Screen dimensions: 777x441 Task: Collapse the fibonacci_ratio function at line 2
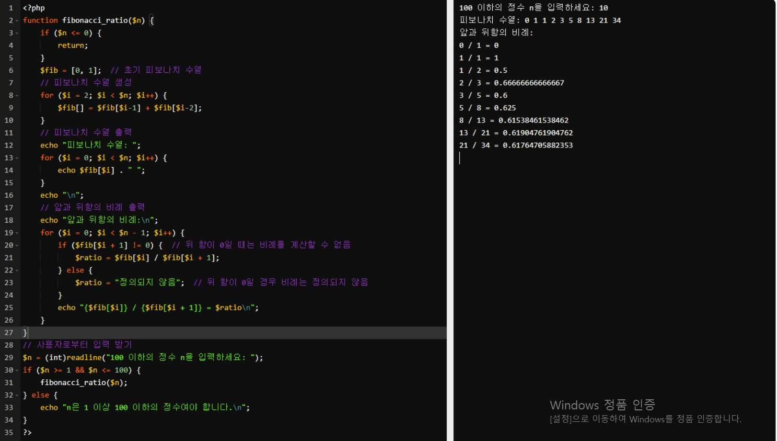coord(17,21)
